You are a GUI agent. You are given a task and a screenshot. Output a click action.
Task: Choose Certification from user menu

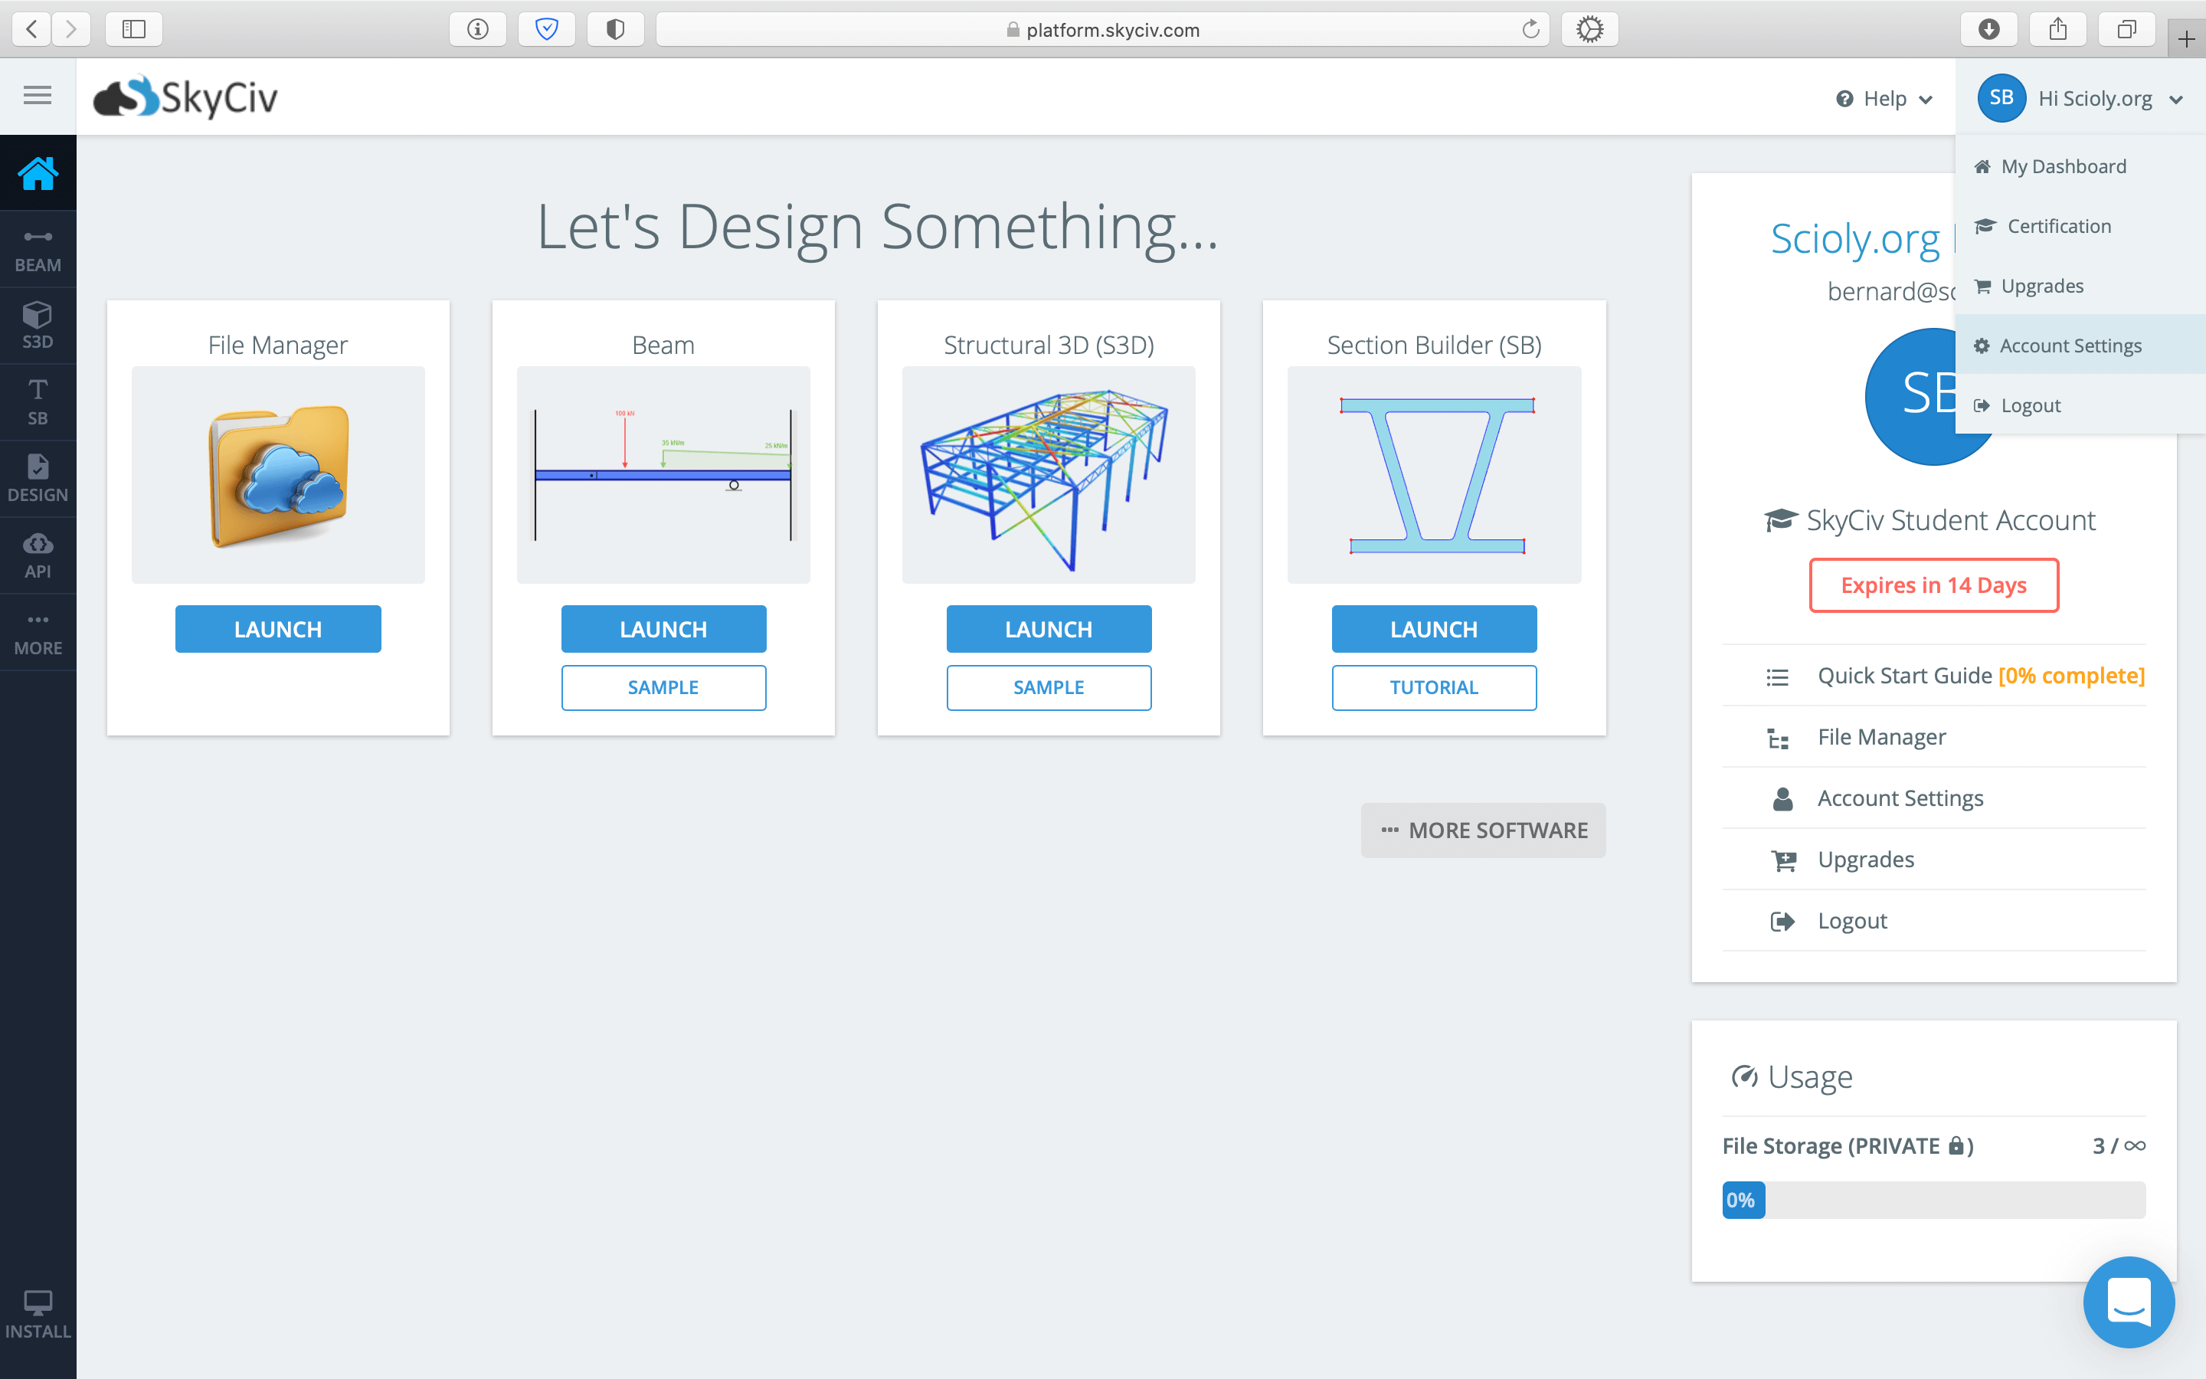pyautogui.click(x=2058, y=226)
